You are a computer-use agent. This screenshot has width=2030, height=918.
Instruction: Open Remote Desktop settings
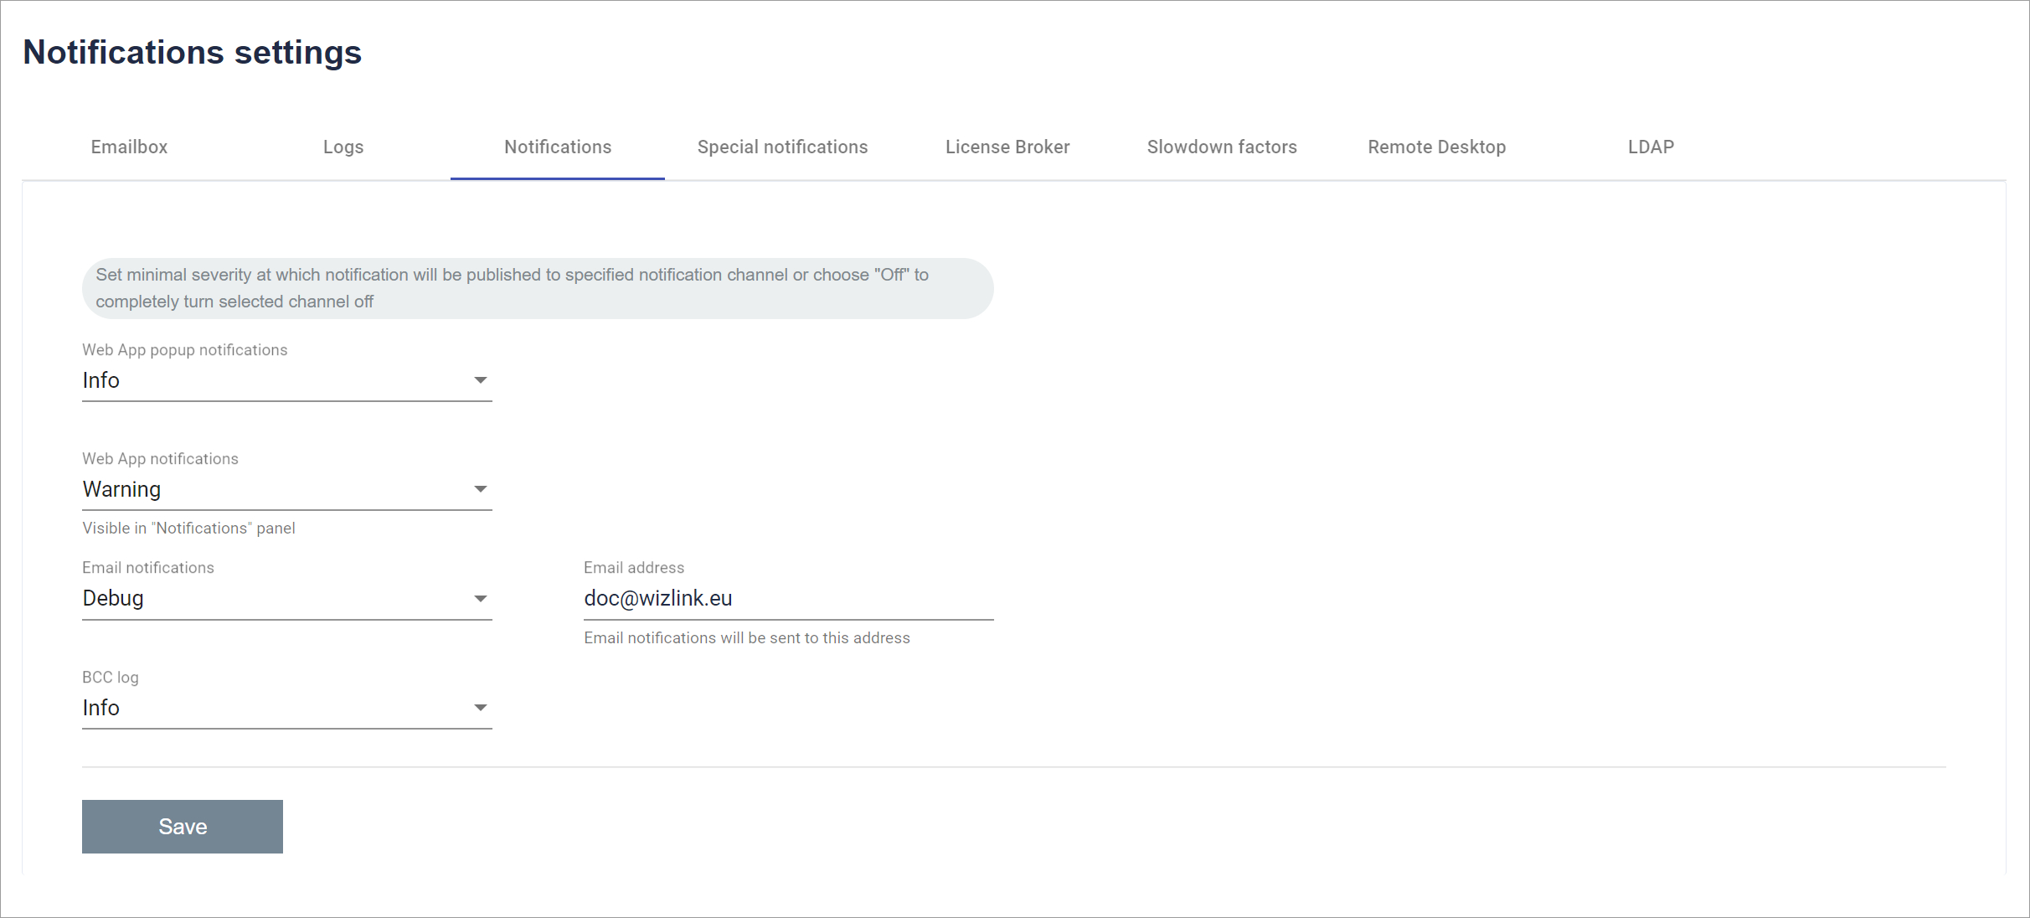1435,147
